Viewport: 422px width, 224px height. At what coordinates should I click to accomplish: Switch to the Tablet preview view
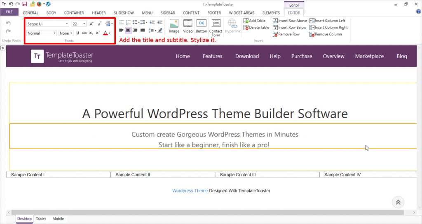[41, 219]
